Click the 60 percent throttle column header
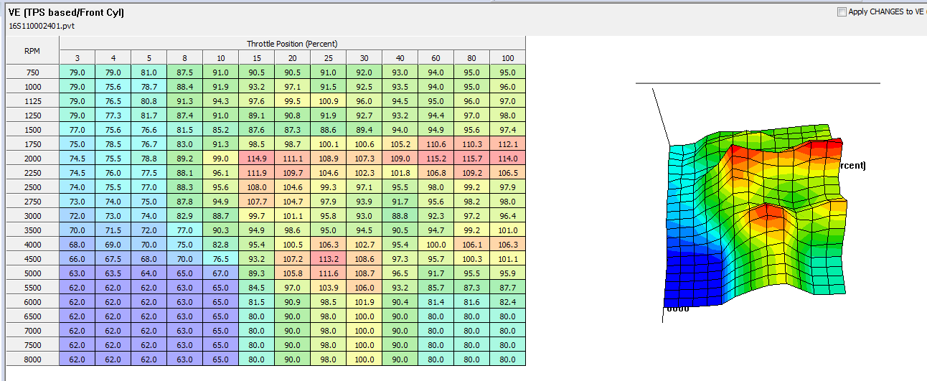The width and height of the screenshot is (927, 381). coord(436,58)
